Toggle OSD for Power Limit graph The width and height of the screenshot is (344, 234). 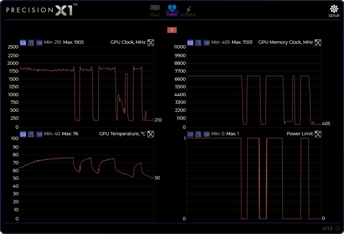pos(190,134)
